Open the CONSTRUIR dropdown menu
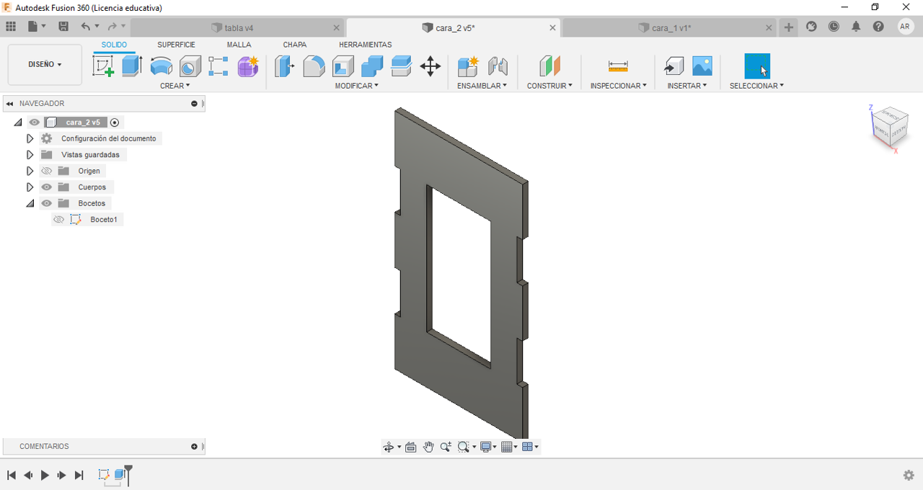 (x=549, y=86)
